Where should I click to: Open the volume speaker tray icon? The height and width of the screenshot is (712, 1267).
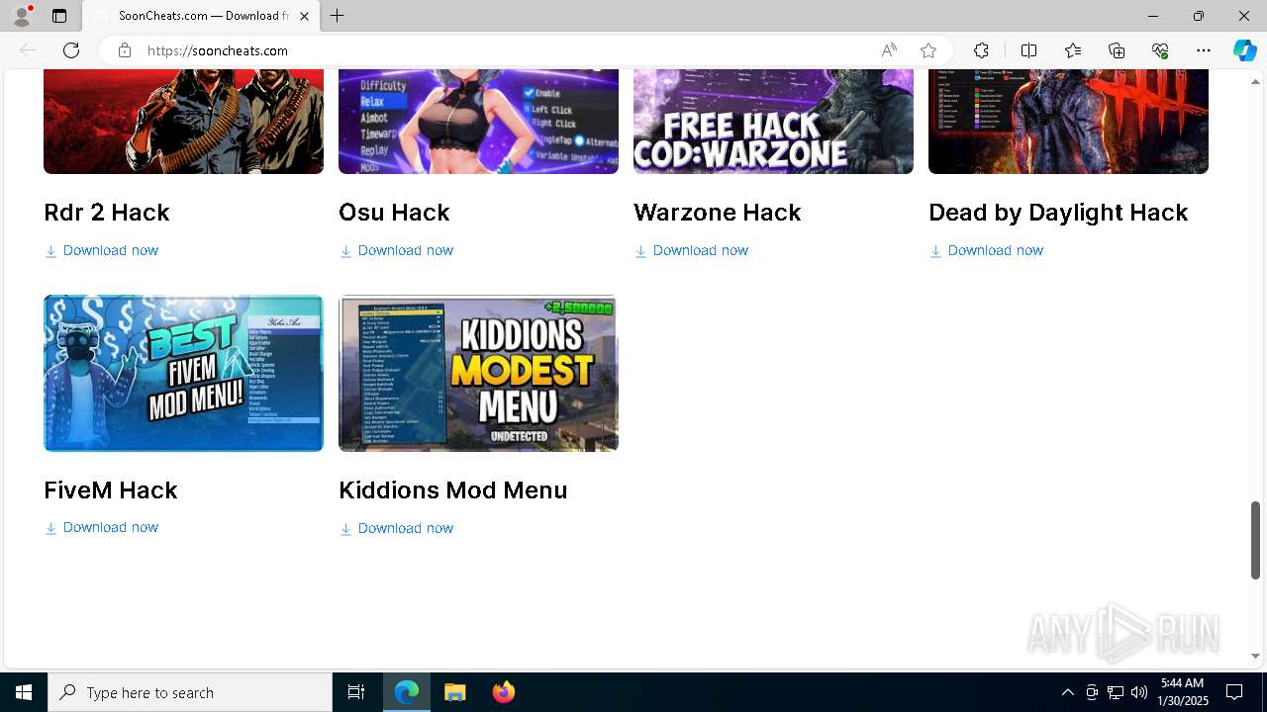coord(1139,692)
